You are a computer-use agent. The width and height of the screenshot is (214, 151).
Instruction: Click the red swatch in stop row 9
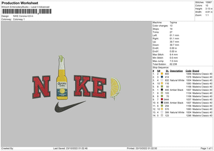pyautogui.click(x=162, y=99)
